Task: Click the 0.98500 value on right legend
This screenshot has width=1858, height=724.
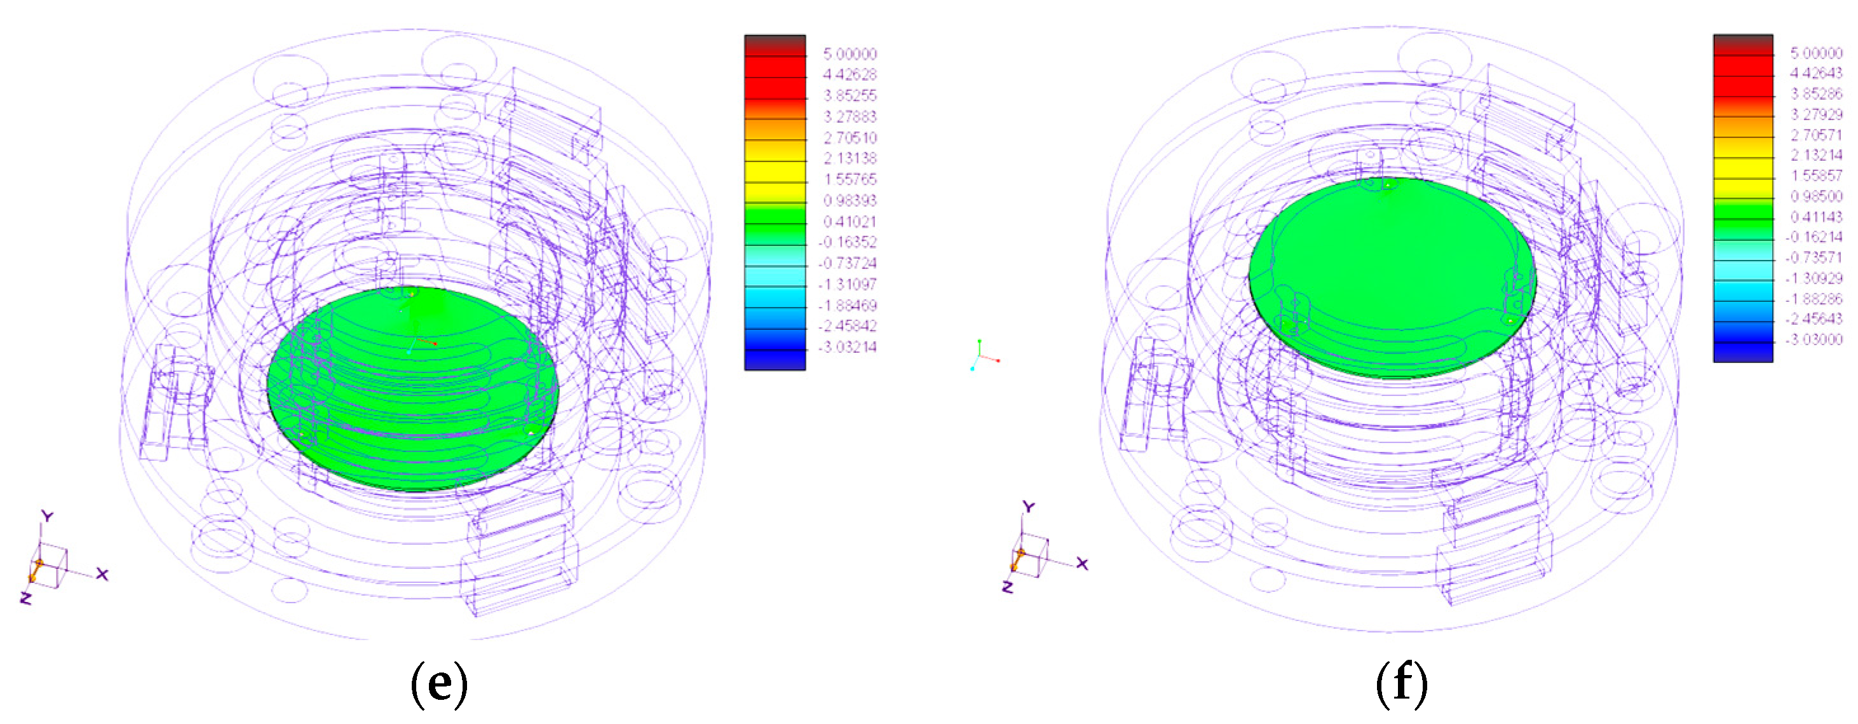Action: (x=1816, y=196)
